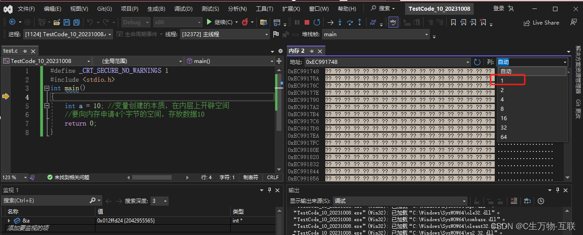
Task: Click the Live Share button
Action: (541, 22)
